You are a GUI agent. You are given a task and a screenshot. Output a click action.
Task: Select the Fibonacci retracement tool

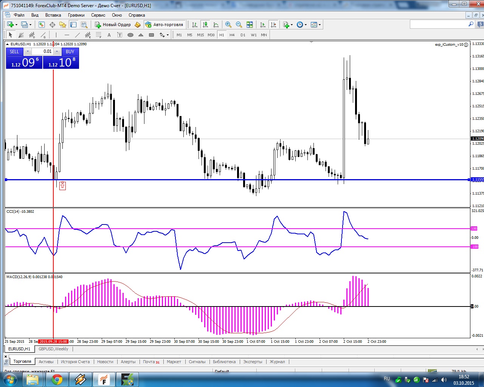point(99,35)
